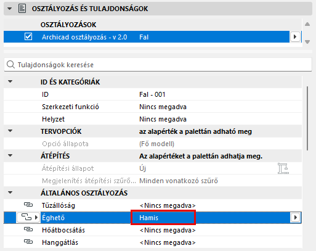Click the Tűzállóság value <Nincs megadva>
The width and height of the screenshot is (316, 251).
(x=168, y=205)
